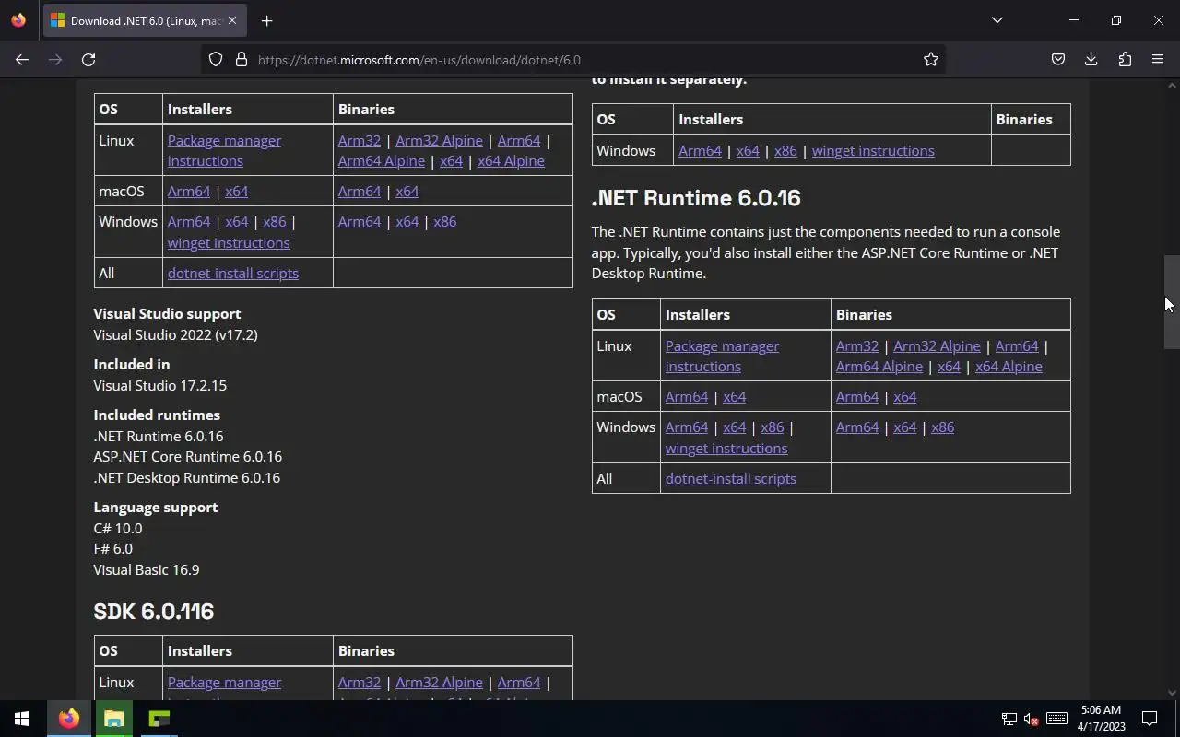The height and width of the screenshot is (737, 1180).
Task: Click the F# 6.0 language text
Action: point(112,548)
